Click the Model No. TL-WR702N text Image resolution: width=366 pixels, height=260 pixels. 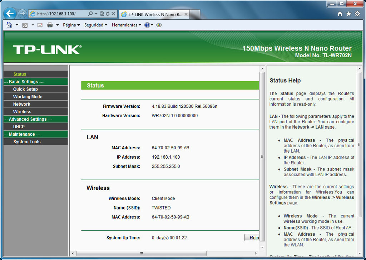click(x=323, y=56)
